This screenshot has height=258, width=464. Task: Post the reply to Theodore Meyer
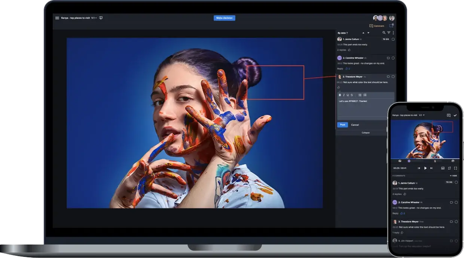pyautogui.click(x=342, y=125)
